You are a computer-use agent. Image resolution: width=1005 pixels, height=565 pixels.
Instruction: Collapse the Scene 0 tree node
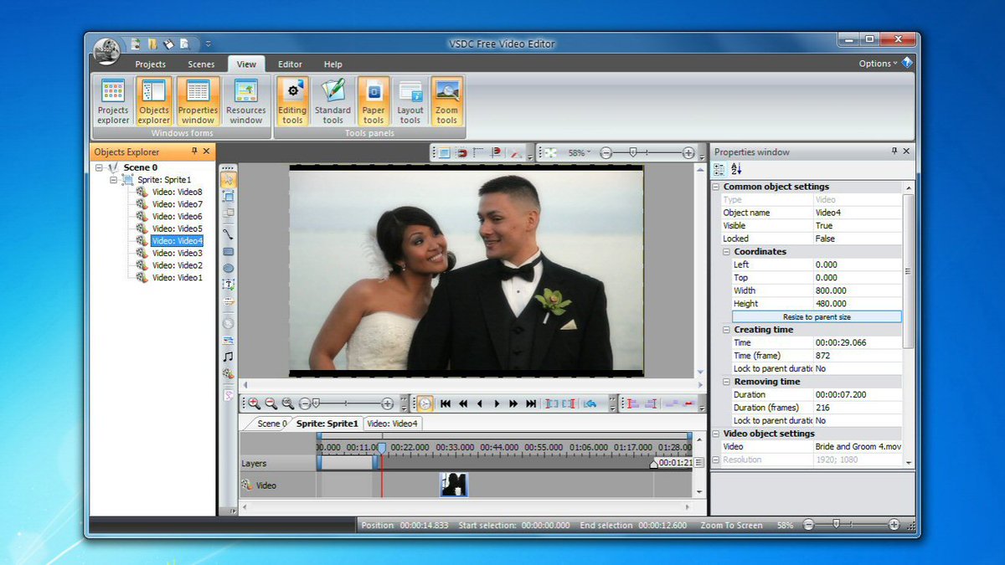click(x=99, y=167)
